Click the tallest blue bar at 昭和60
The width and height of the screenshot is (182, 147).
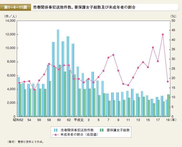coord(58,73)
